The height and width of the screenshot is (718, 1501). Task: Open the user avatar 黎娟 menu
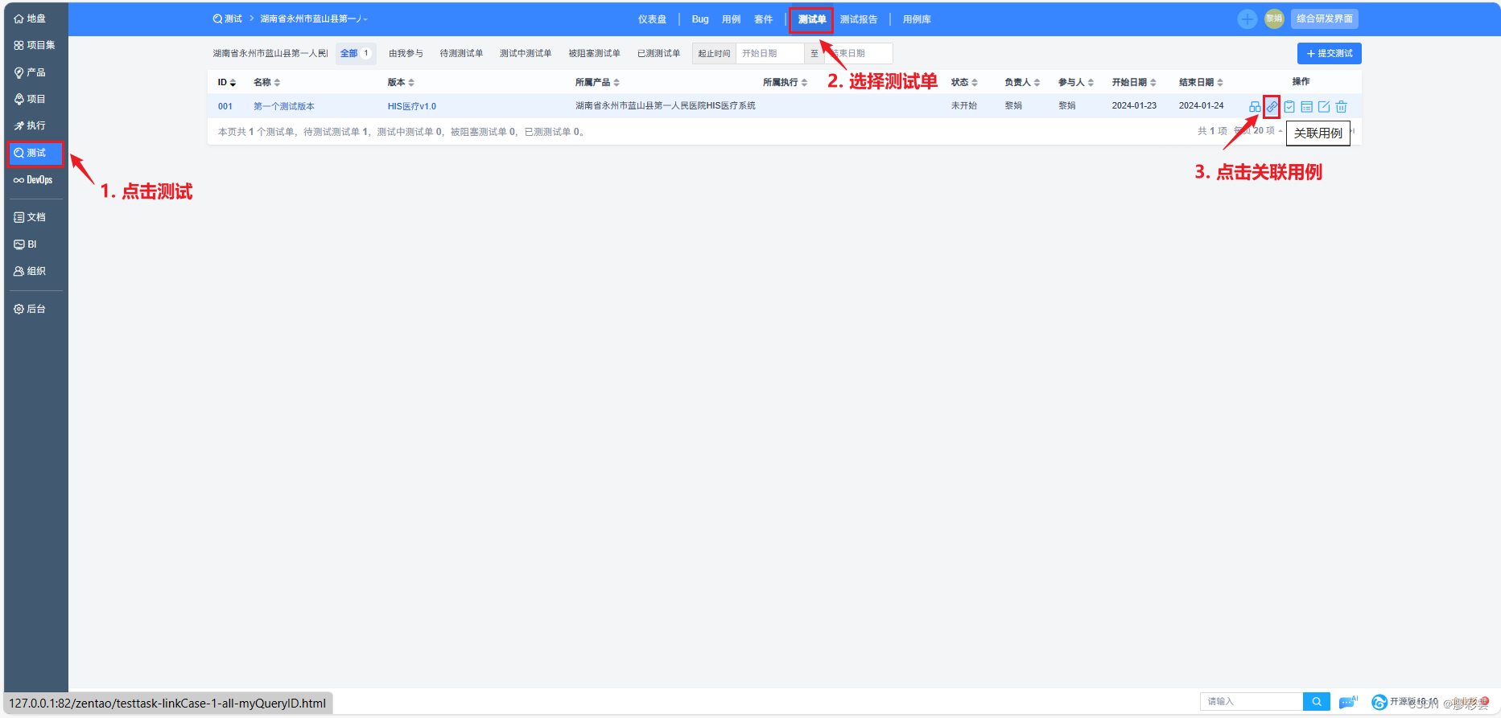pos(1274,18)
